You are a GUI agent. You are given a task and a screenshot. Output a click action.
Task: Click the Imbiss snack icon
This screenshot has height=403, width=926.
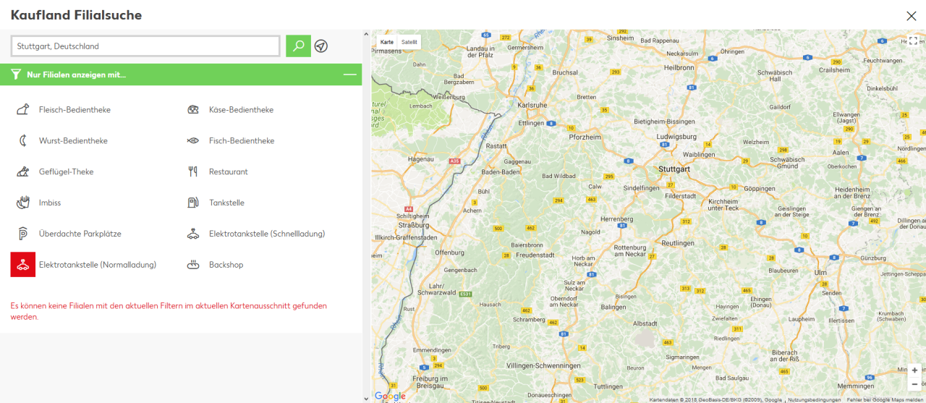click(23, 203)
